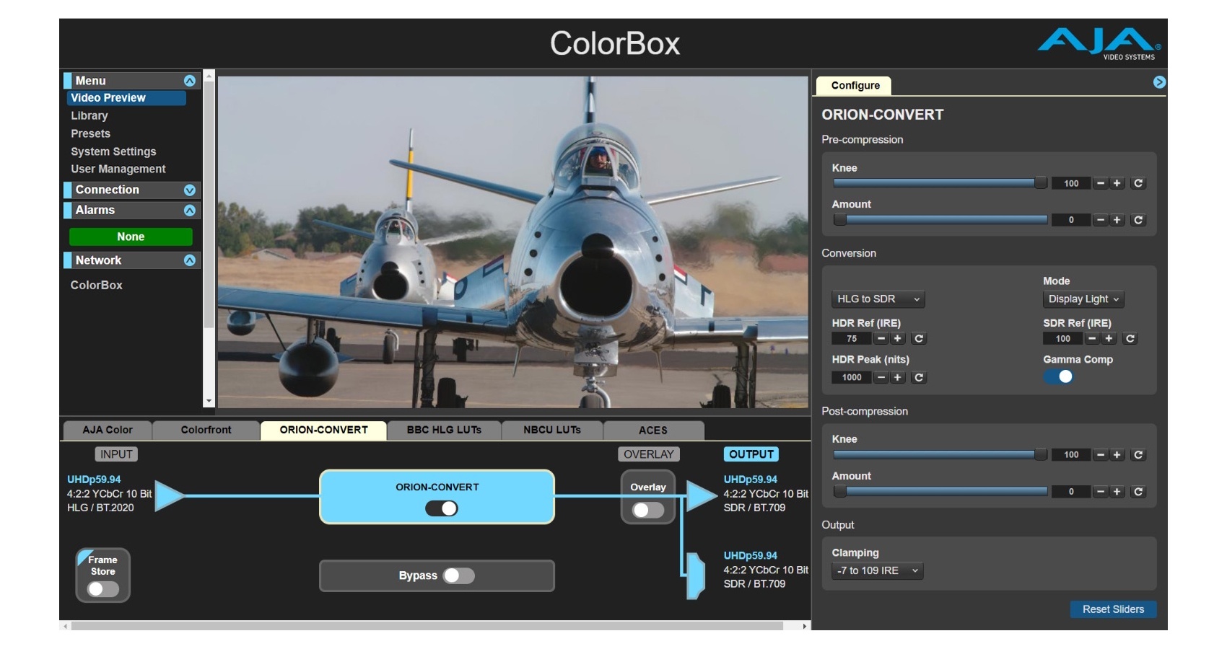Viewport: 1227px width, 649px height.
Task: Switch to the ACES tab
Action: tap(653, 430)
